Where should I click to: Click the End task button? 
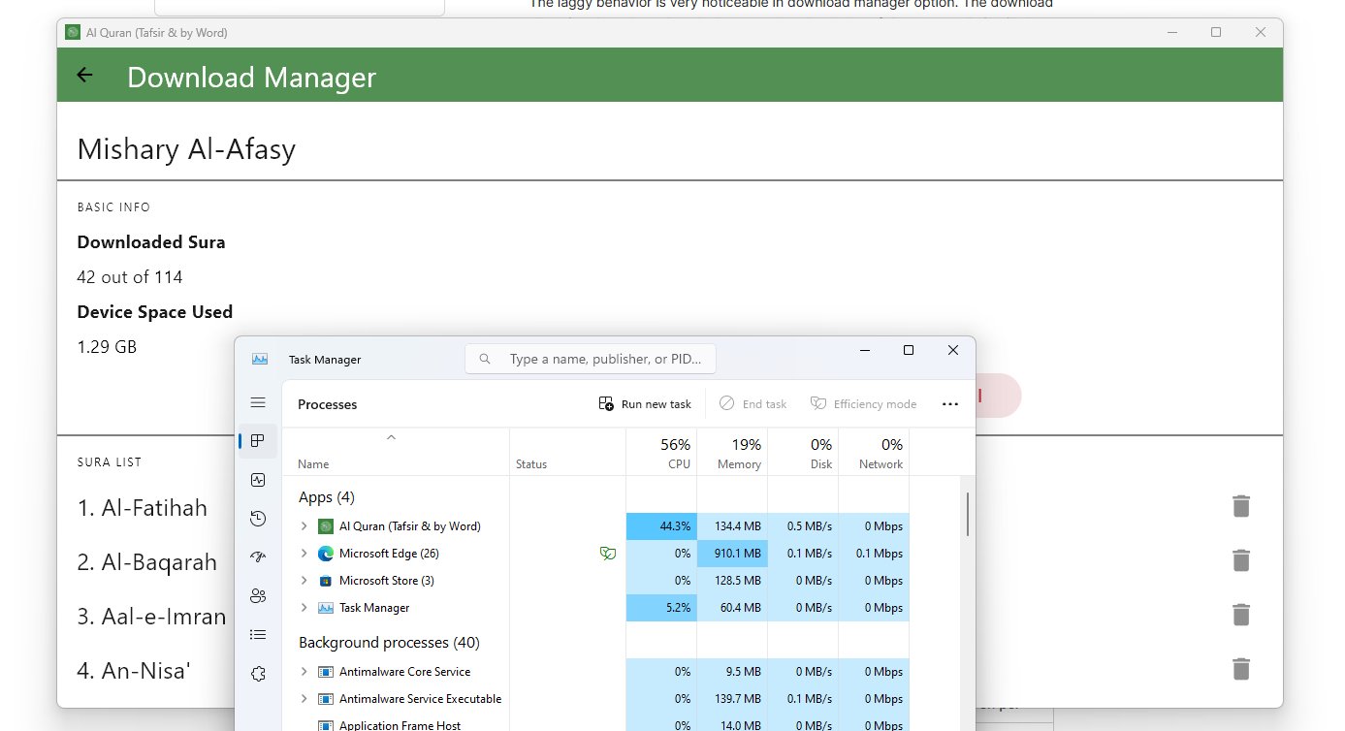point(753,404)
